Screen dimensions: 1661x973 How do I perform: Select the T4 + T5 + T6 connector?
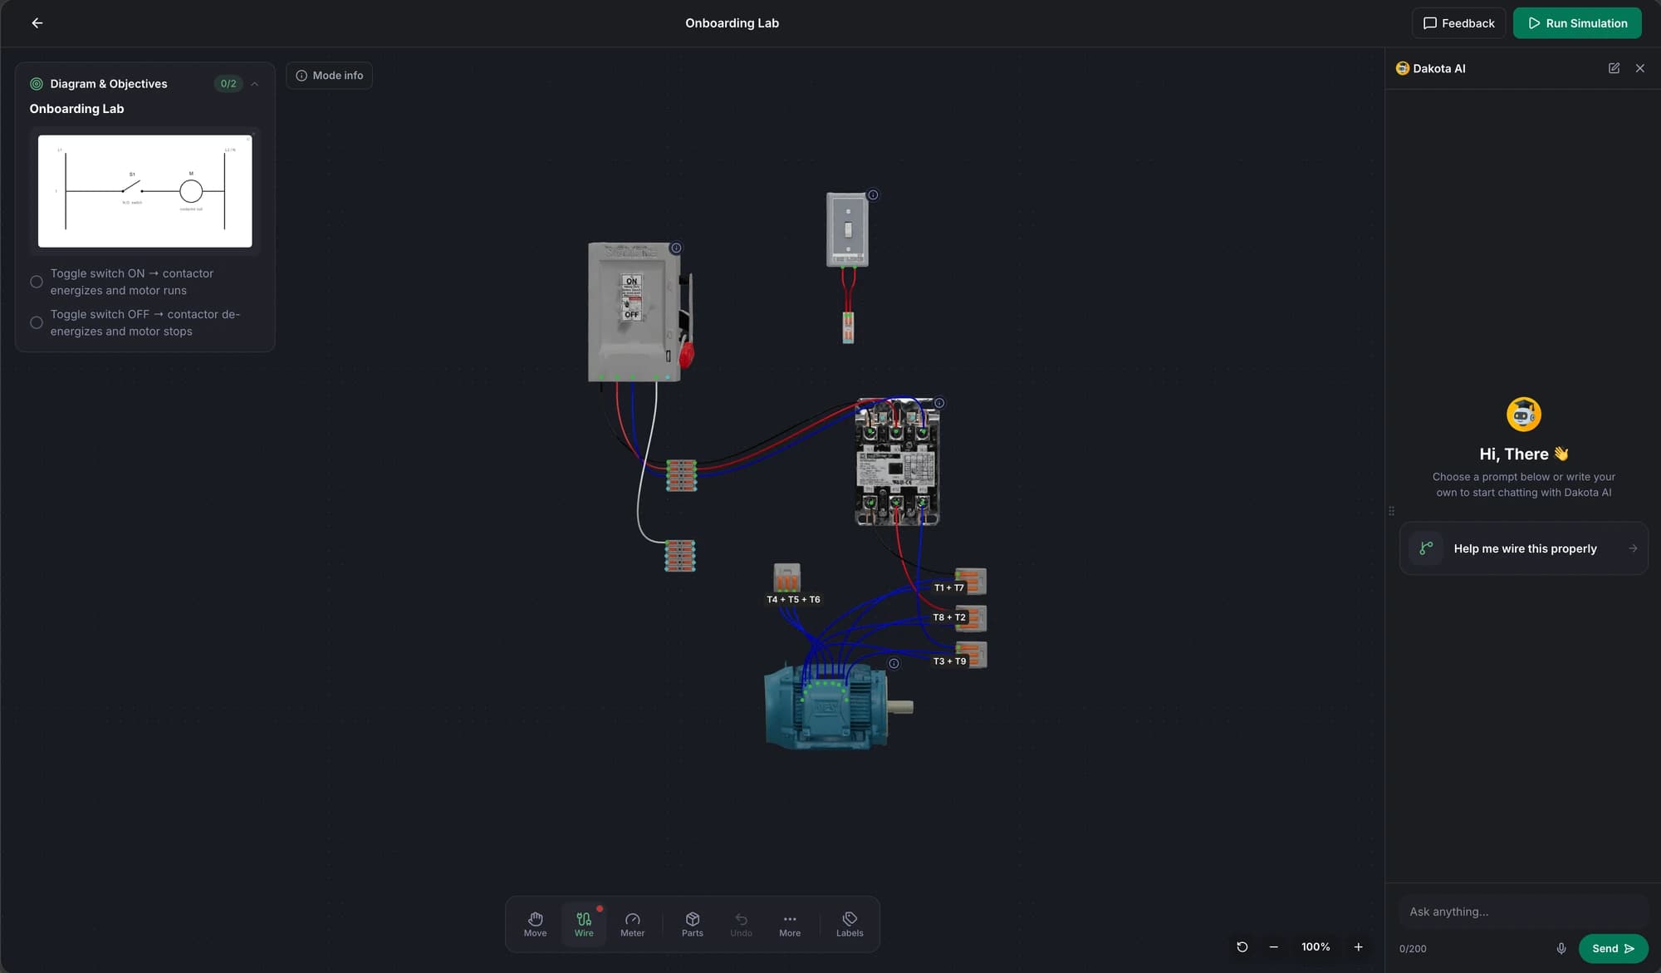coord(786,577)
